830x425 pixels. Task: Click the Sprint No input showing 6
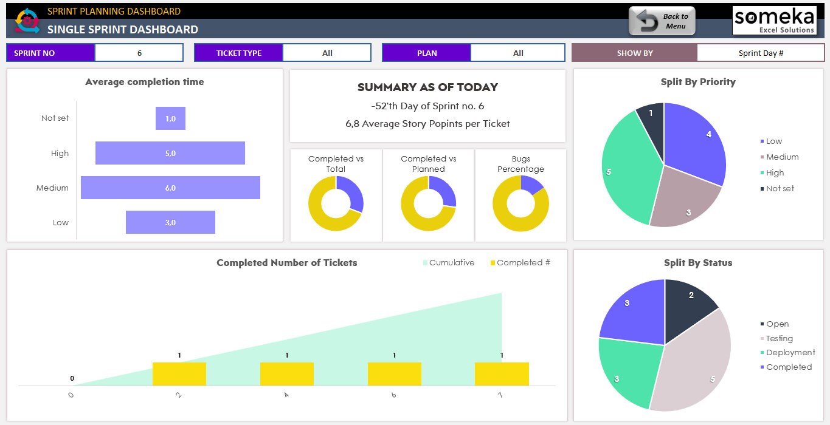point(139,52)
